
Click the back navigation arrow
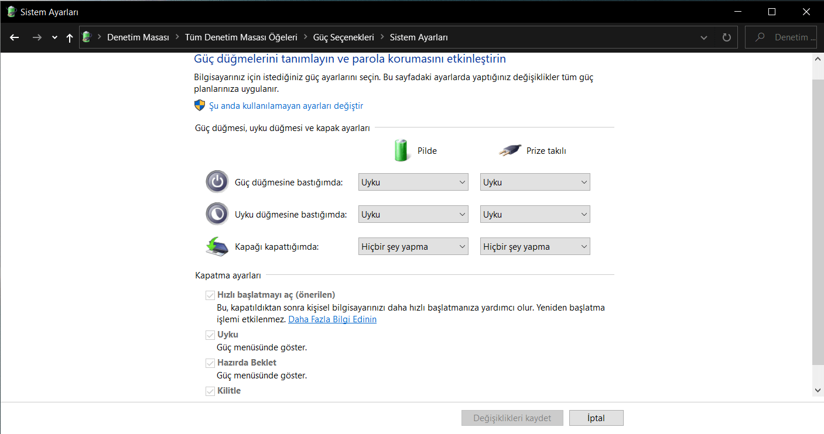[x=15, y=37]
